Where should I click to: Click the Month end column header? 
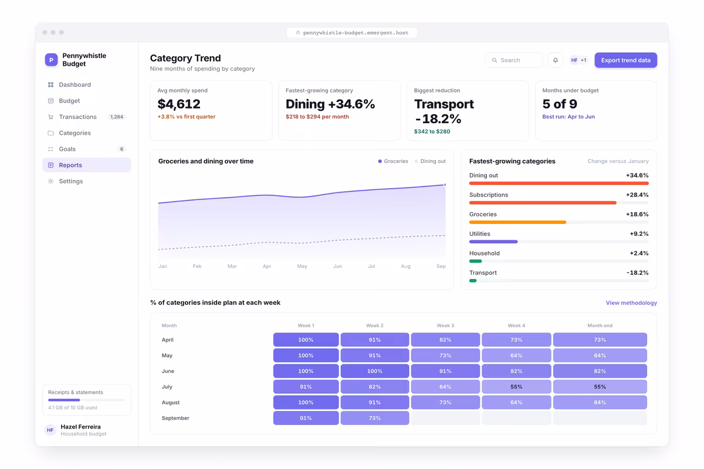[x=600, y=325]
